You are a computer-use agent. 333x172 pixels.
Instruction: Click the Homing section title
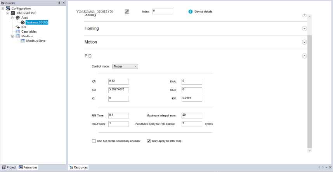tap(92, 28)
